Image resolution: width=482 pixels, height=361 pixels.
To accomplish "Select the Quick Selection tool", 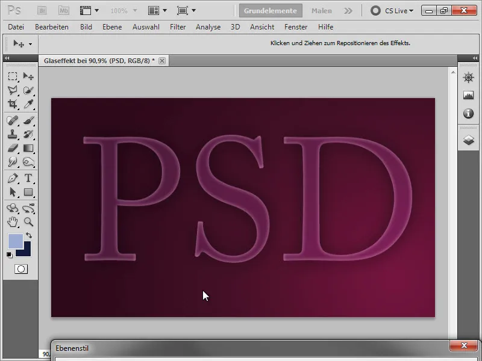I will (28, 90).
